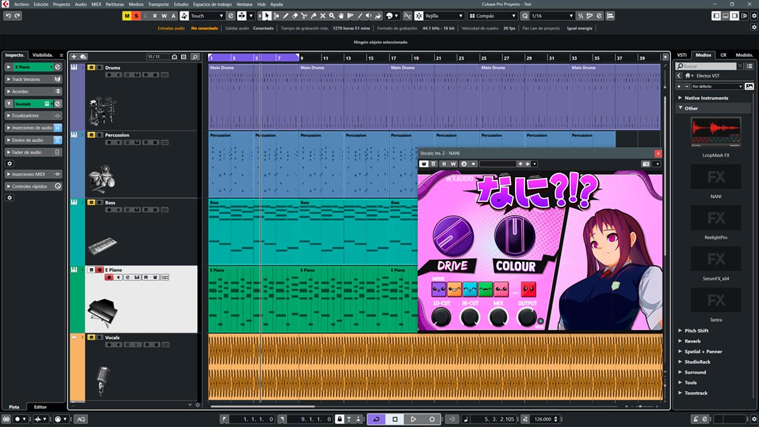Click the Vocals microphone track picture
The image size is (759, 427).
coord(102,381)
